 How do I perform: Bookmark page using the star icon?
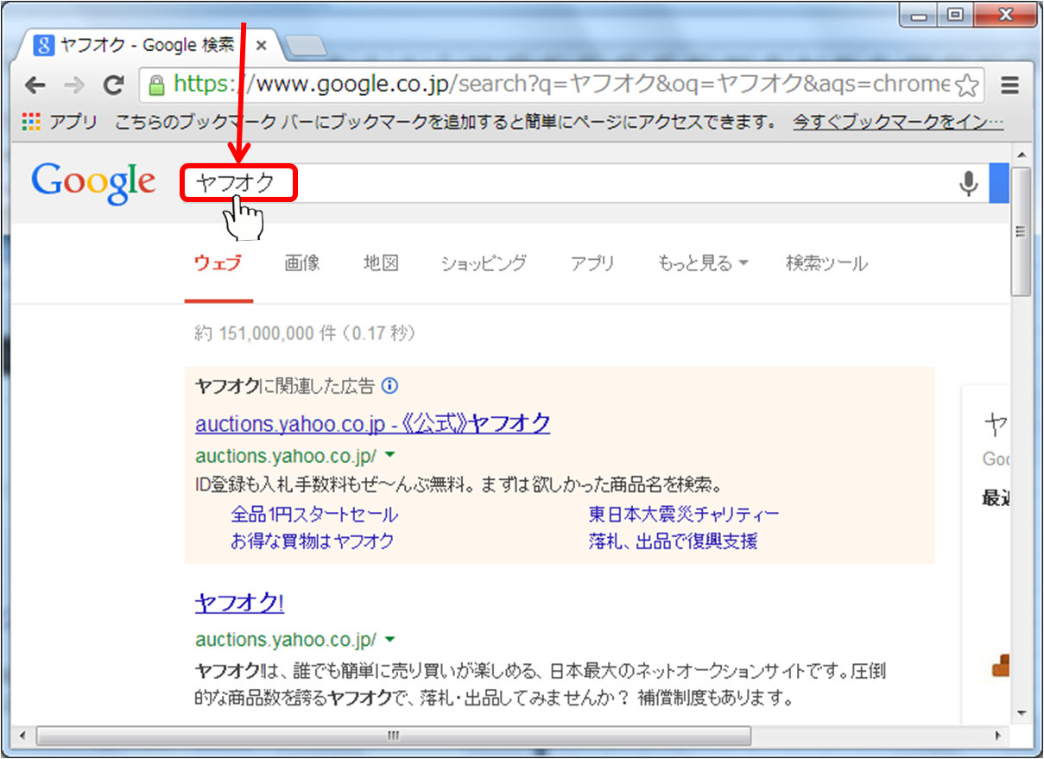tap(967, 85)
